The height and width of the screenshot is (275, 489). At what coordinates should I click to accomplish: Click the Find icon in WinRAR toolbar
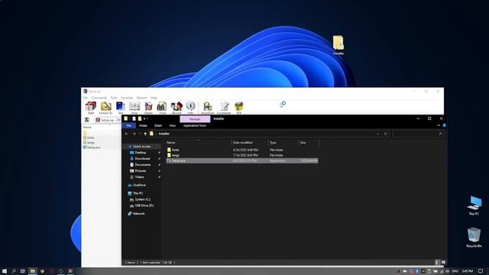162,108
